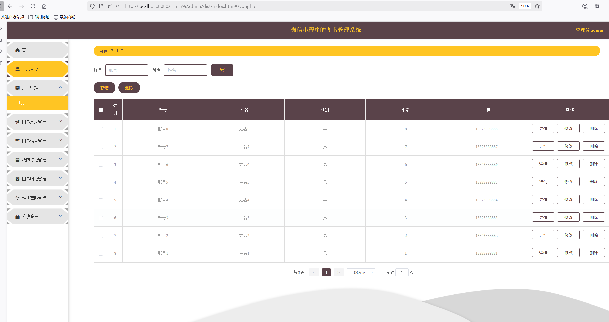Open 首页 from the breadcrumb bar
Screen dimensions: 609x322
103,51
